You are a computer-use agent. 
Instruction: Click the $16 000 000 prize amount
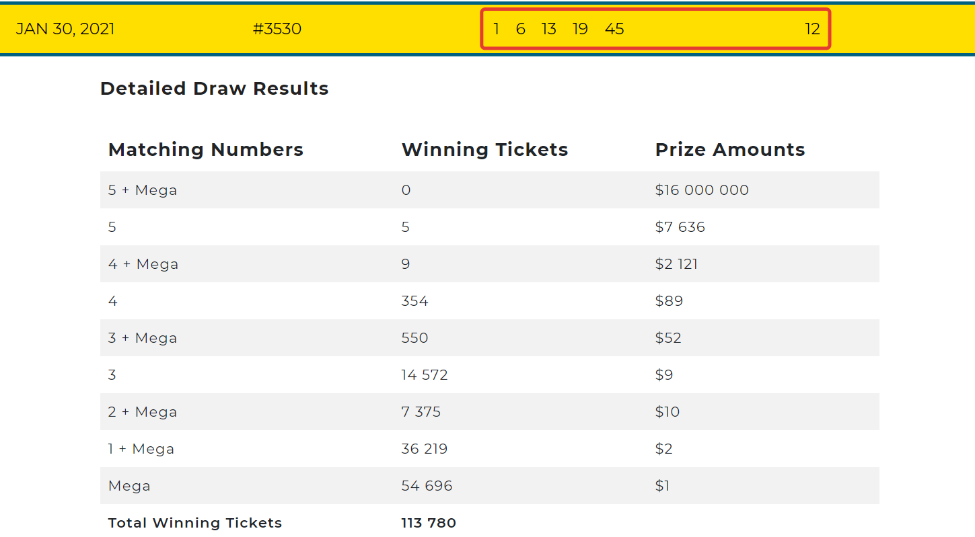pyautogui.click(x=702, y=190)
